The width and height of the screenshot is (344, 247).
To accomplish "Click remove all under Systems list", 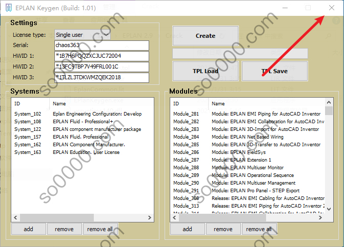I will tap(100, 229).
